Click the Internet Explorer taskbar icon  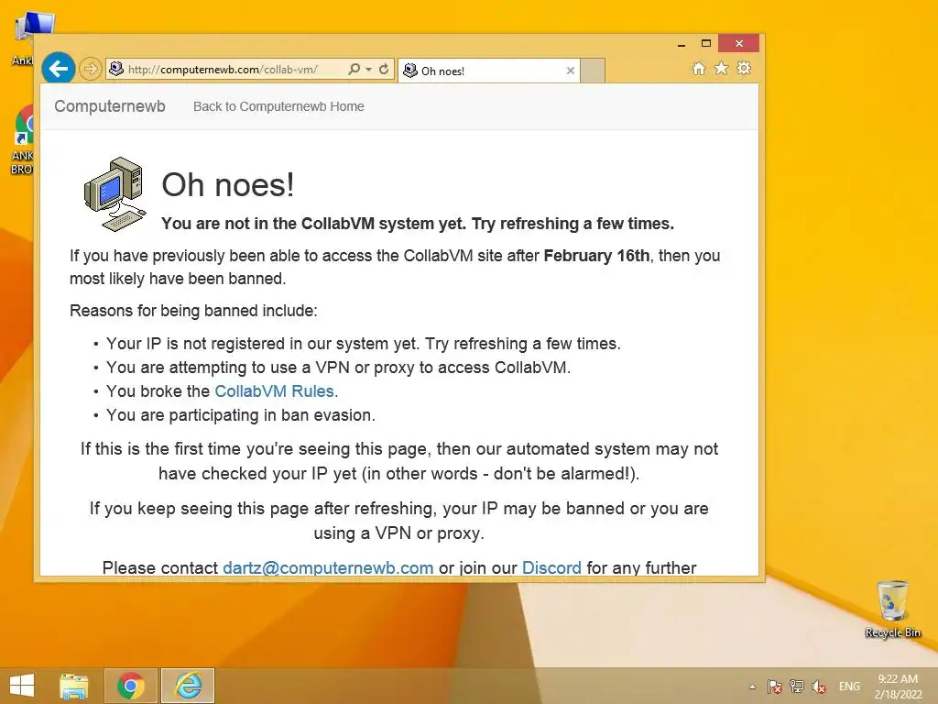[x=188, y=686]
